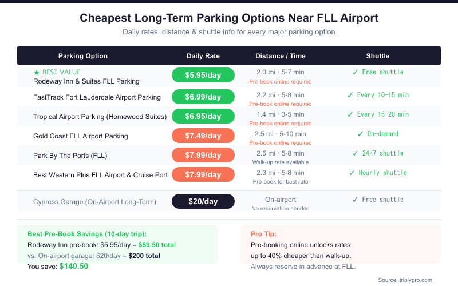The height and width of the screenshot is (286, 458).
Task: Click the checkmark beside Every 15-20 min
Action: [350, 114]
